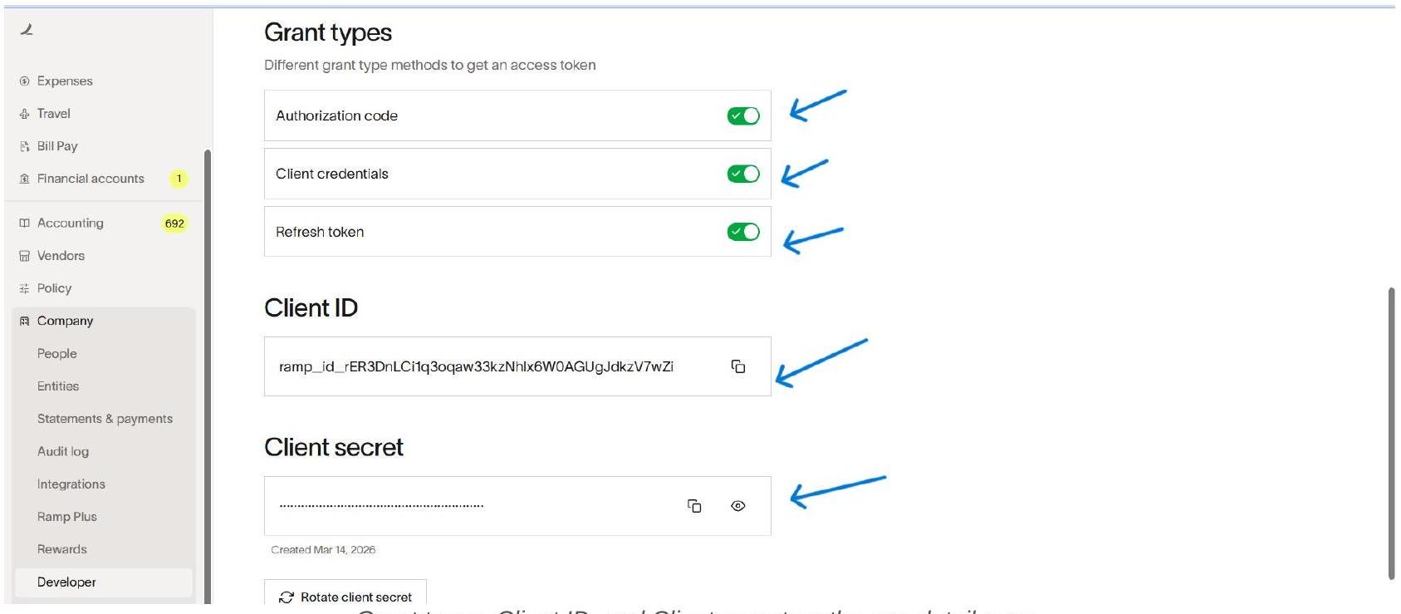The width and height of the screenshot is (1401, 614).
Task: Toggle Authorization code grant type
Action: pos(743,115)
